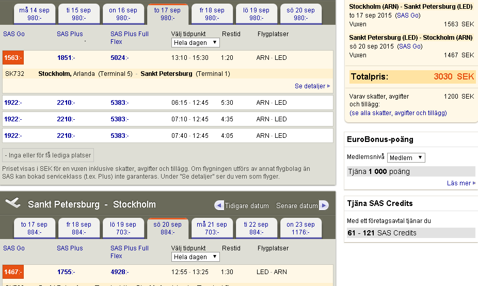Expand the Medlemsnivå Medlem dropdown
Viewport: 478px width, 286px height.
[x=406, y=157]
